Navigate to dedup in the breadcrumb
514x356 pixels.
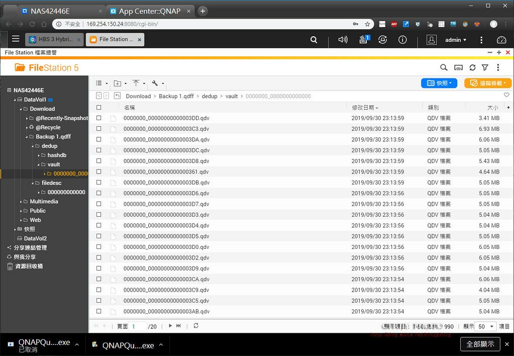tap(210, 96)
